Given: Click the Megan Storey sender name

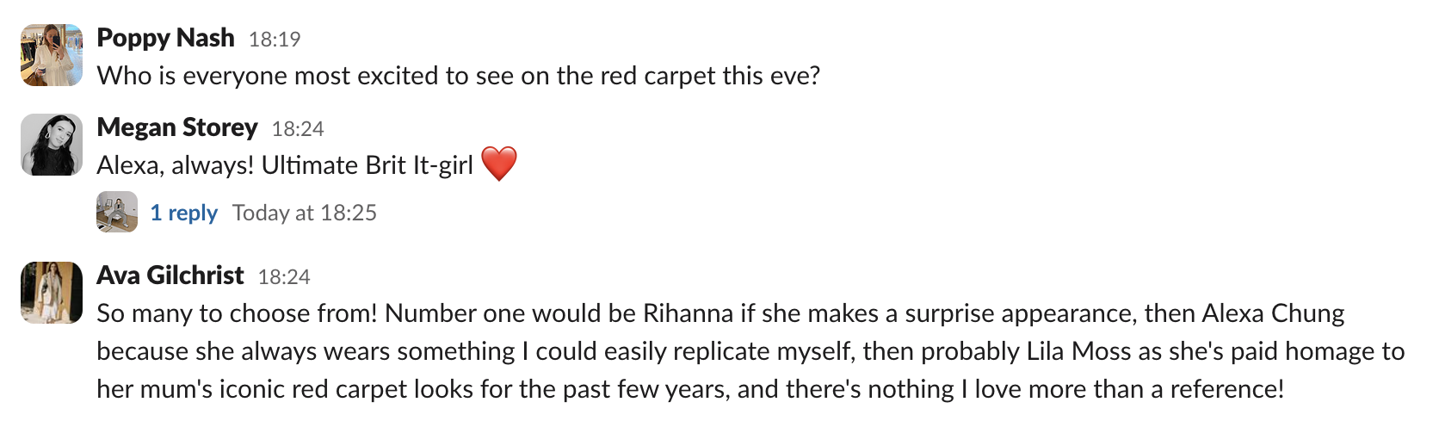Looking at the screenshot, I should pyautogui.click(x=176, y=127).
